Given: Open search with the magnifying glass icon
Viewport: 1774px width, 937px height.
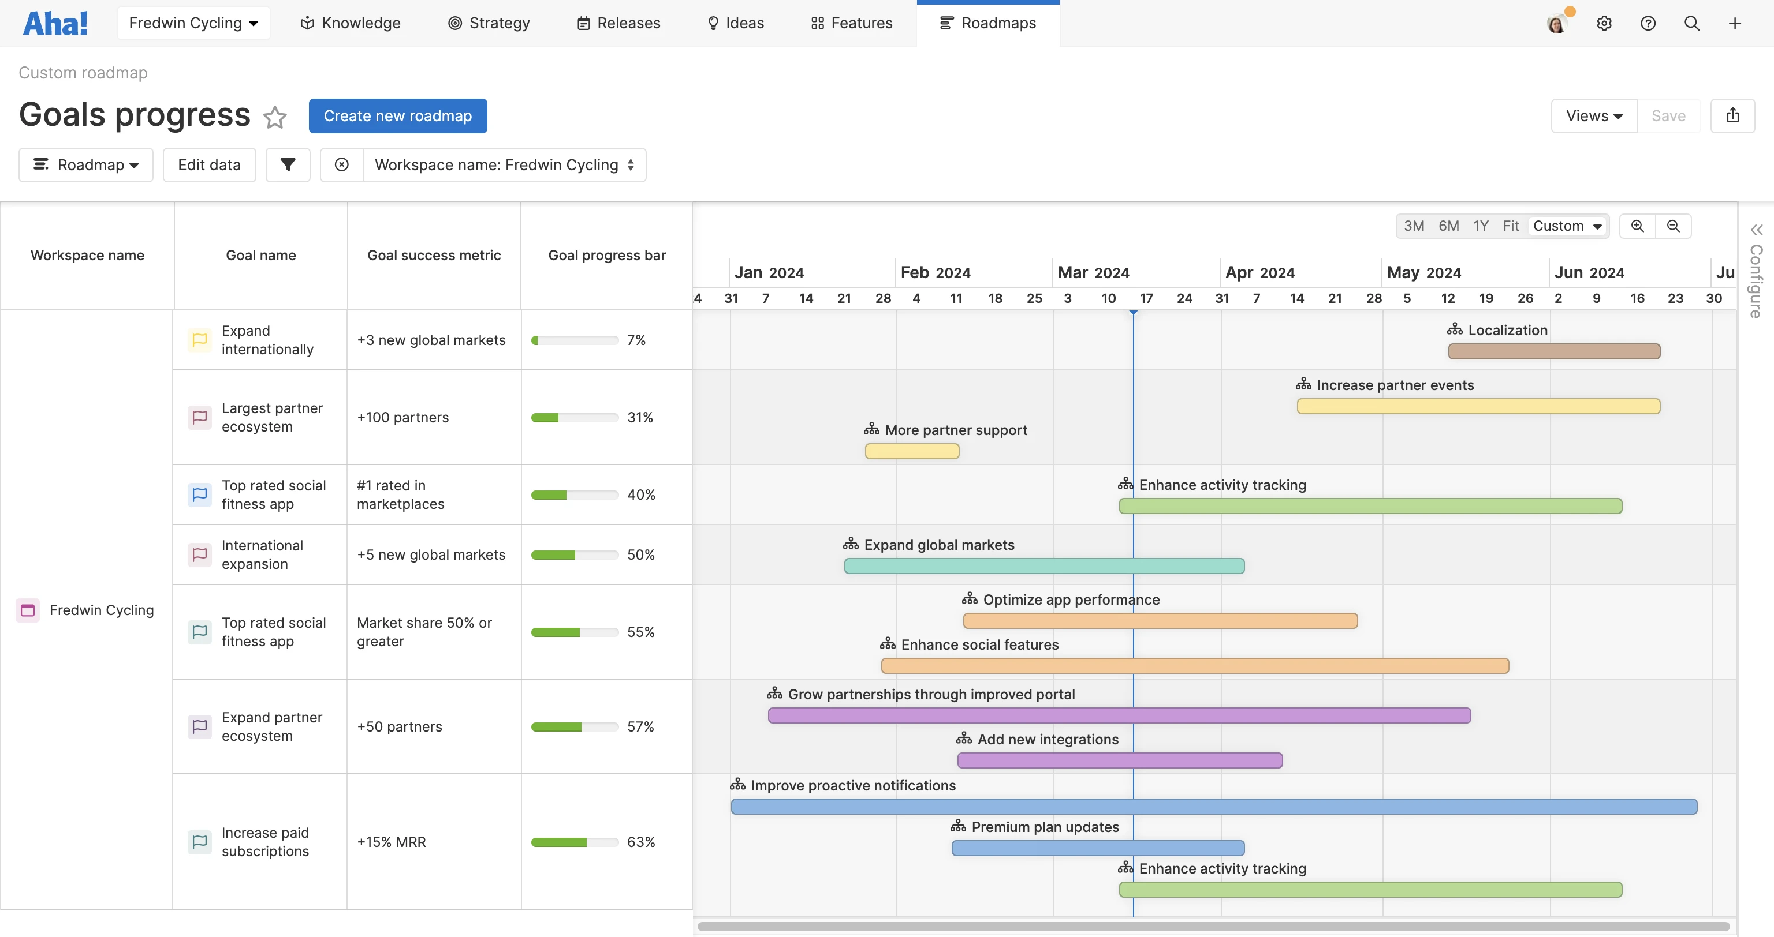Looking at the screenshot, I should [1692, 23].
